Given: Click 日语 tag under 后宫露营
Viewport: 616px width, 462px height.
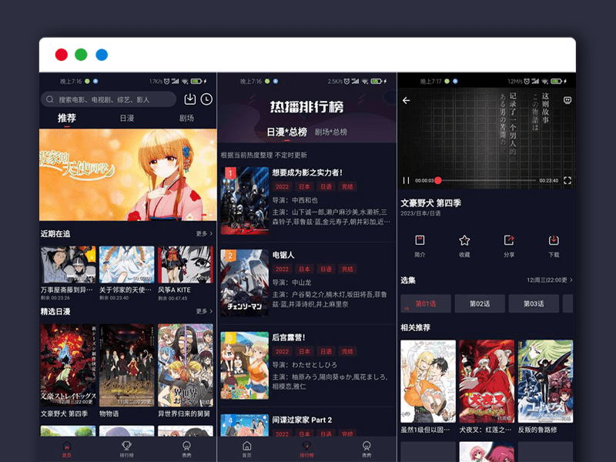Looking at the screenshot, I should (x=326, y=352).
